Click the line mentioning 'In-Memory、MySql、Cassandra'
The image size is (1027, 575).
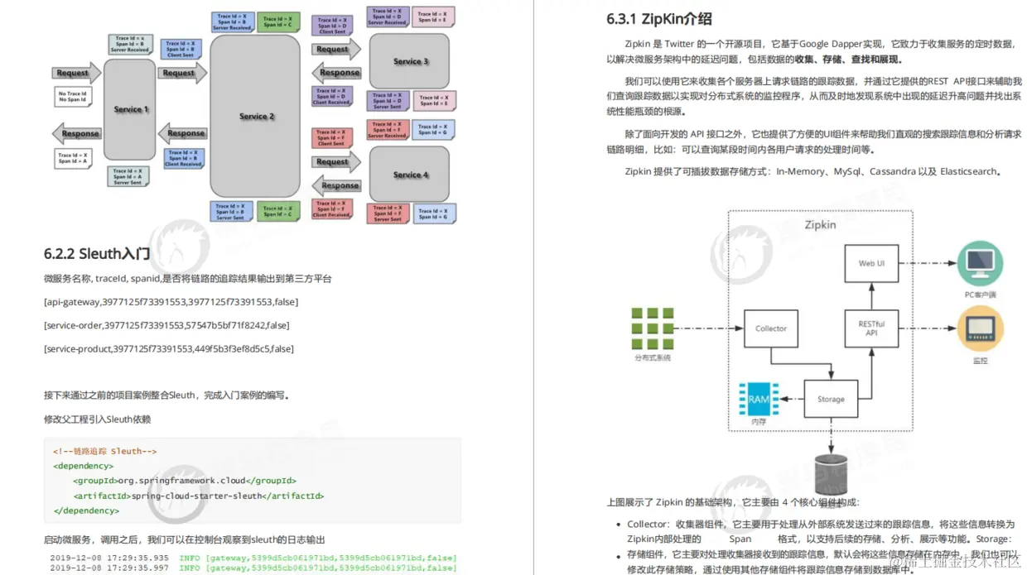tap(816, 172)
